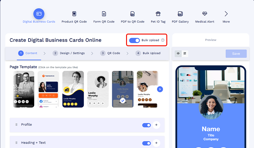This screenshot has height=148, width=254.
Task: Select the Pet ID Tag paw icon
Action: (x=158, y=14)
